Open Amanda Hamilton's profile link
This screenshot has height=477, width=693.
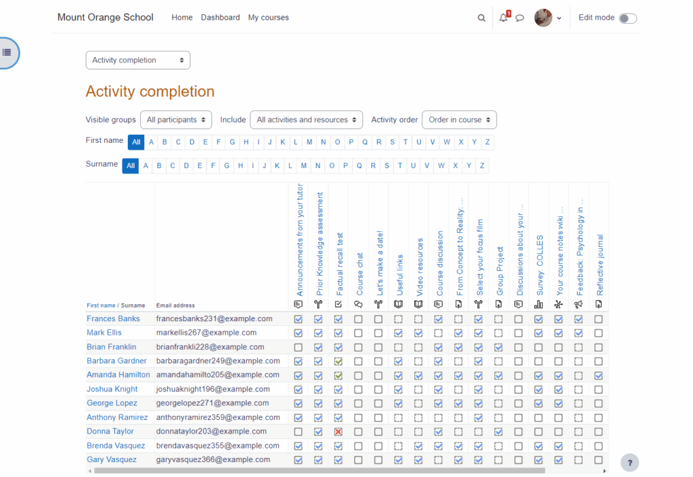point(118,375)
